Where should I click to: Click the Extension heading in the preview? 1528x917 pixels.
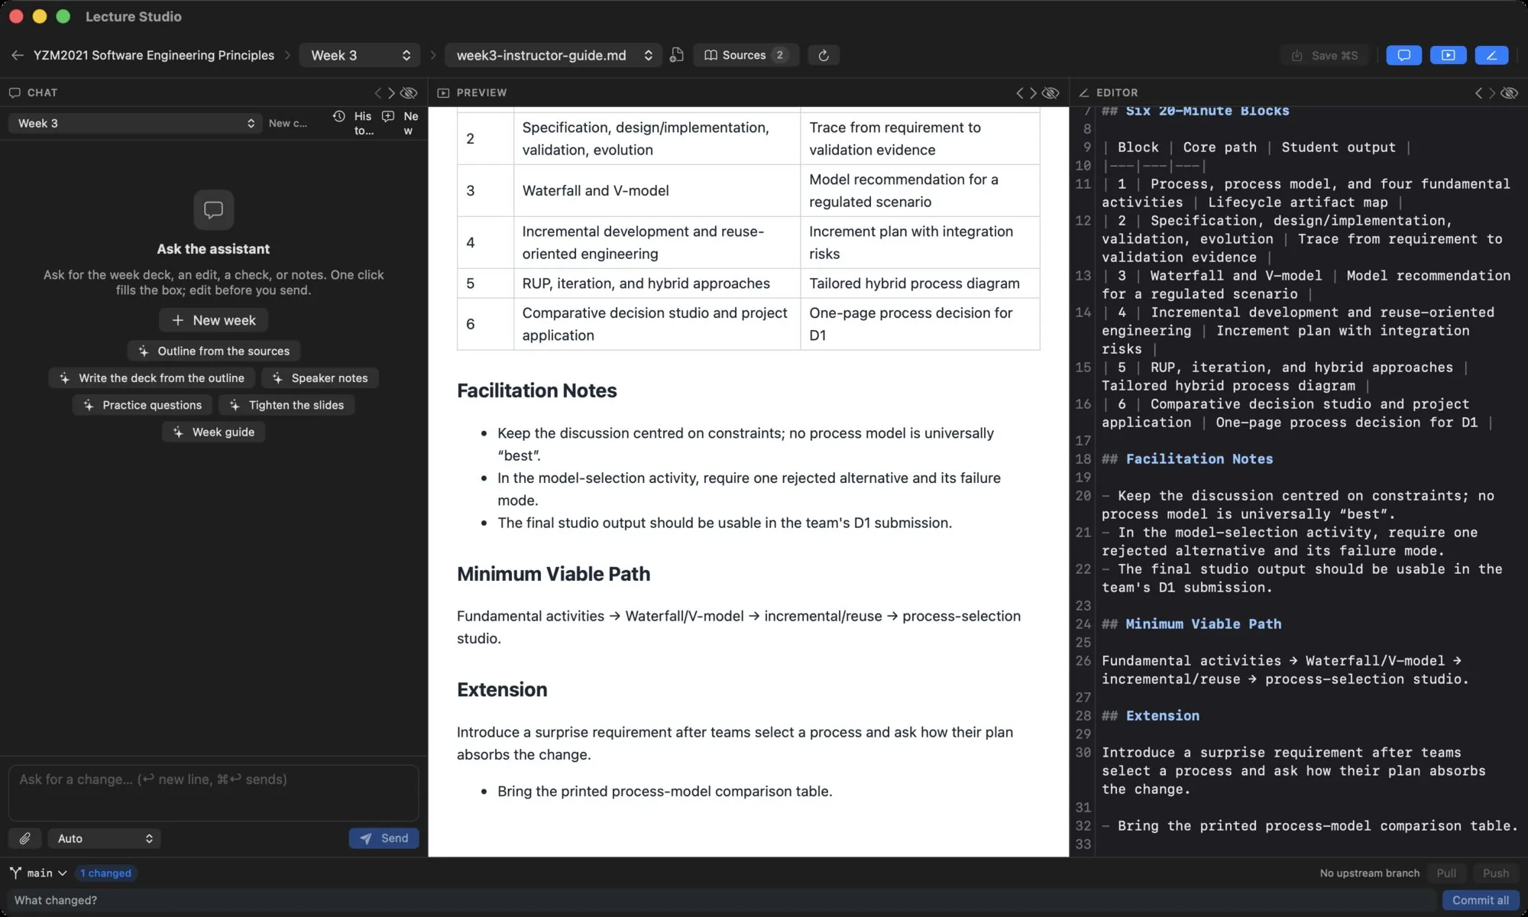(502, 689)
